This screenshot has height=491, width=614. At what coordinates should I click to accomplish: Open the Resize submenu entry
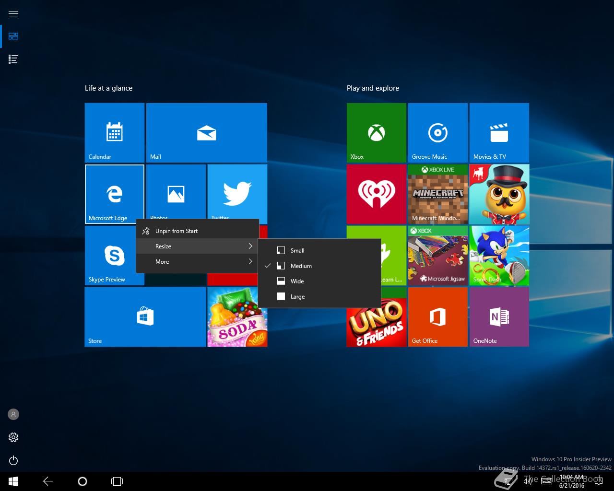click(x=198, y=246)
